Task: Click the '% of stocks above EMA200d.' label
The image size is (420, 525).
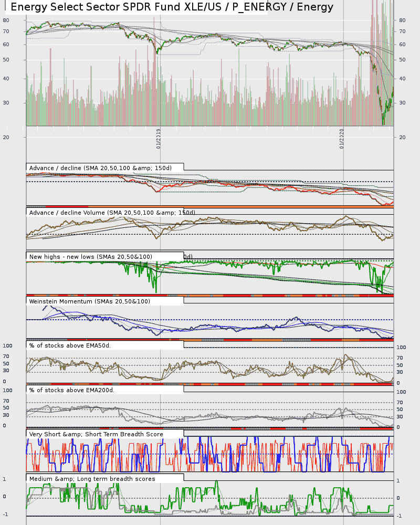Action: (72, 390)
